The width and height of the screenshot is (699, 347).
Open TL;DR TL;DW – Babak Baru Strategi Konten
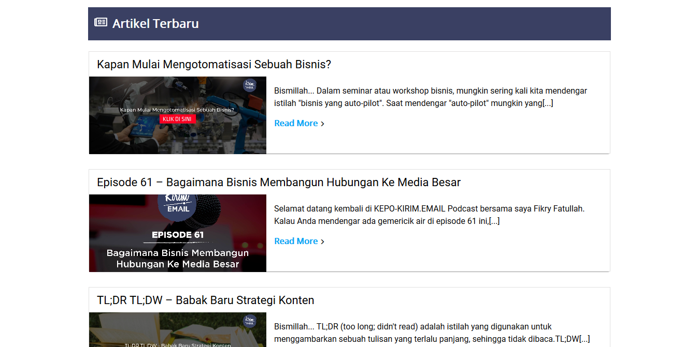206,300
